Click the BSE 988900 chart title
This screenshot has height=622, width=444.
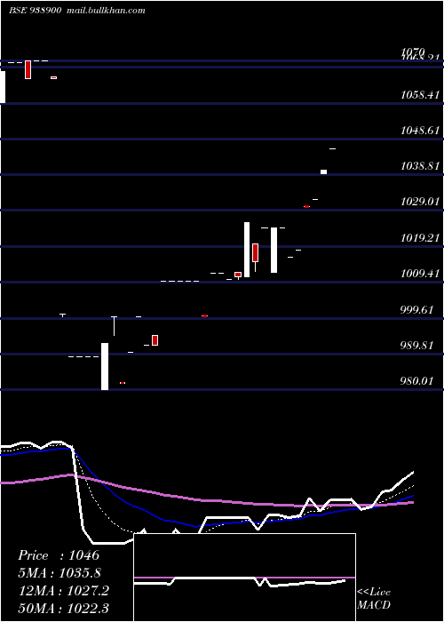[x=35, y=11]
